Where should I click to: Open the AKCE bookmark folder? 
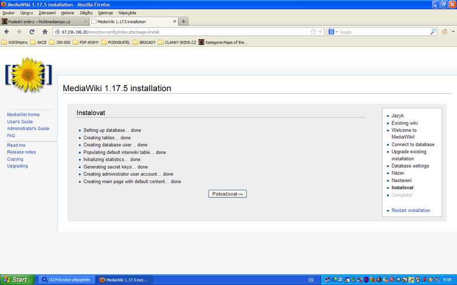coord(38,42)
